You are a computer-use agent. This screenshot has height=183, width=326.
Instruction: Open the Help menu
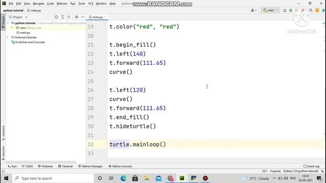(113, 4)
